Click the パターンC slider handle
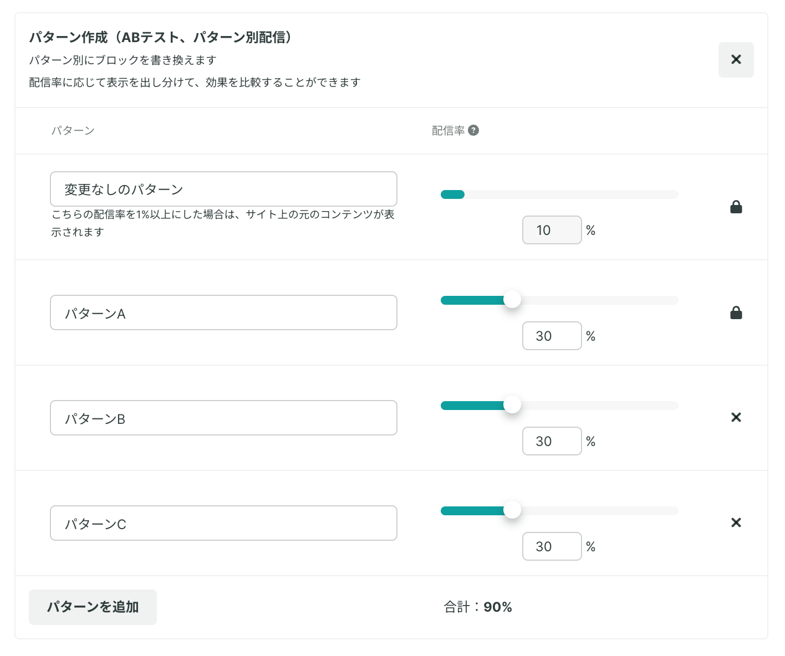This screenshot has height=656, width=785. (512, 510)
